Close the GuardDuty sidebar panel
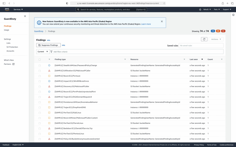Viewport: 236px width, 147px height. pos(25,16)
